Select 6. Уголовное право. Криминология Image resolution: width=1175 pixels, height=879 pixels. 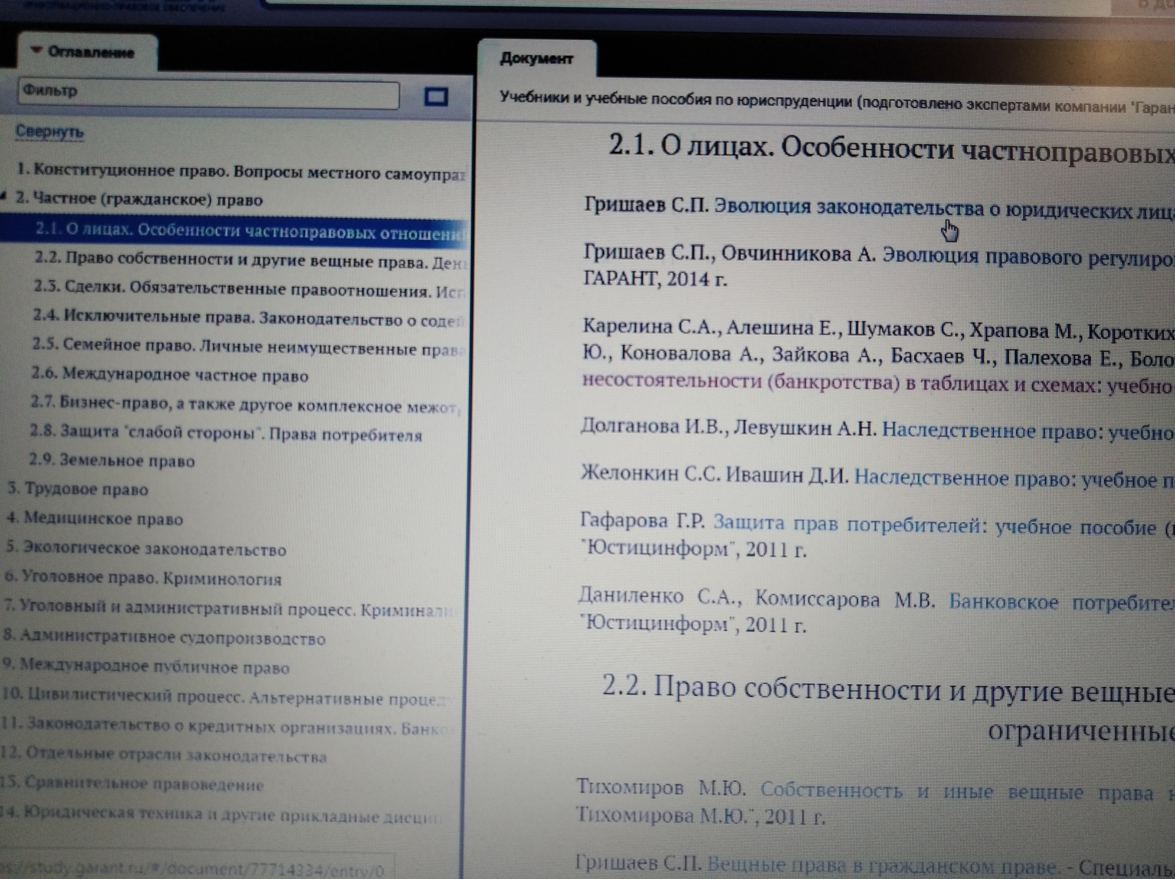point(143,578)
